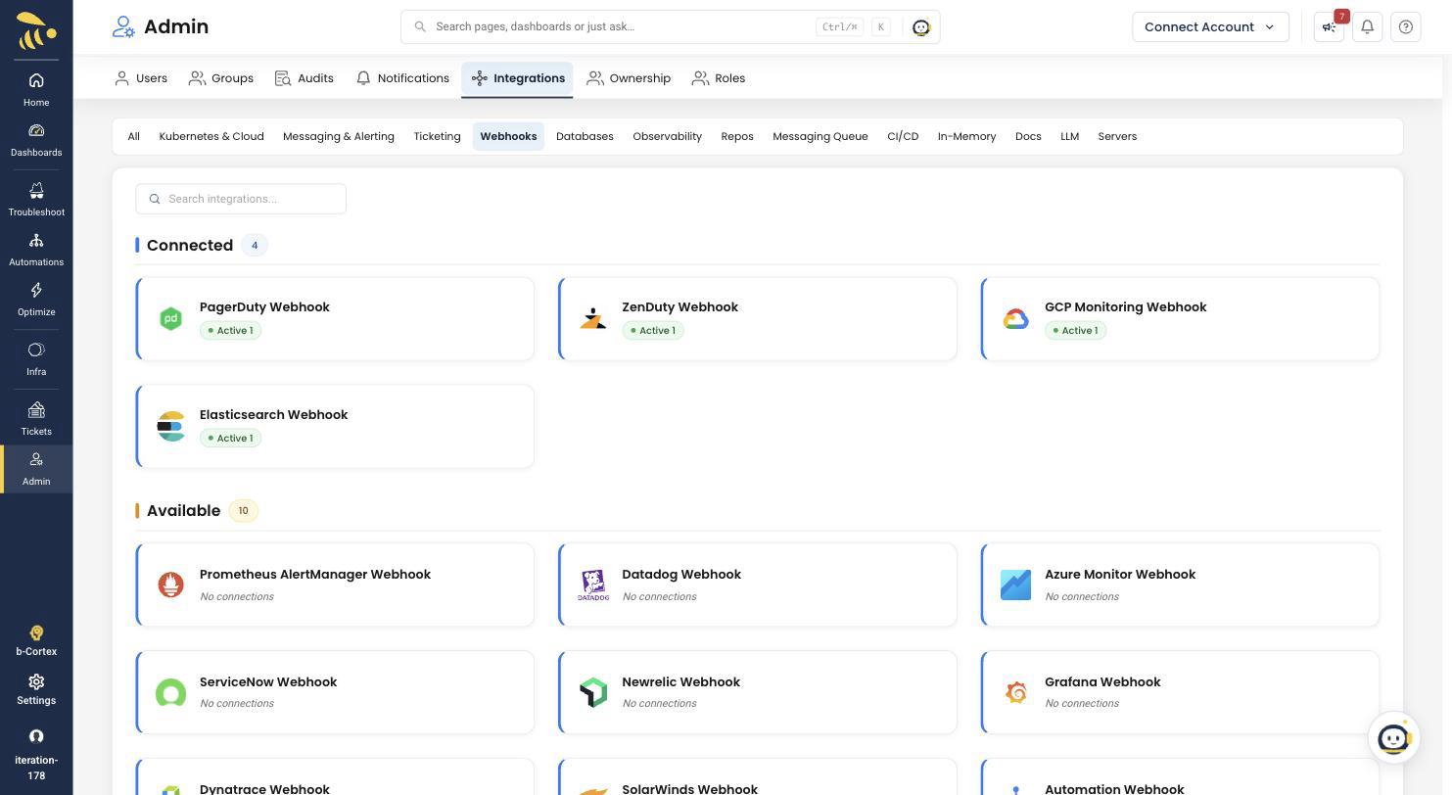
Task: Filter by Messaging Queue category
Action: point(820,136)
